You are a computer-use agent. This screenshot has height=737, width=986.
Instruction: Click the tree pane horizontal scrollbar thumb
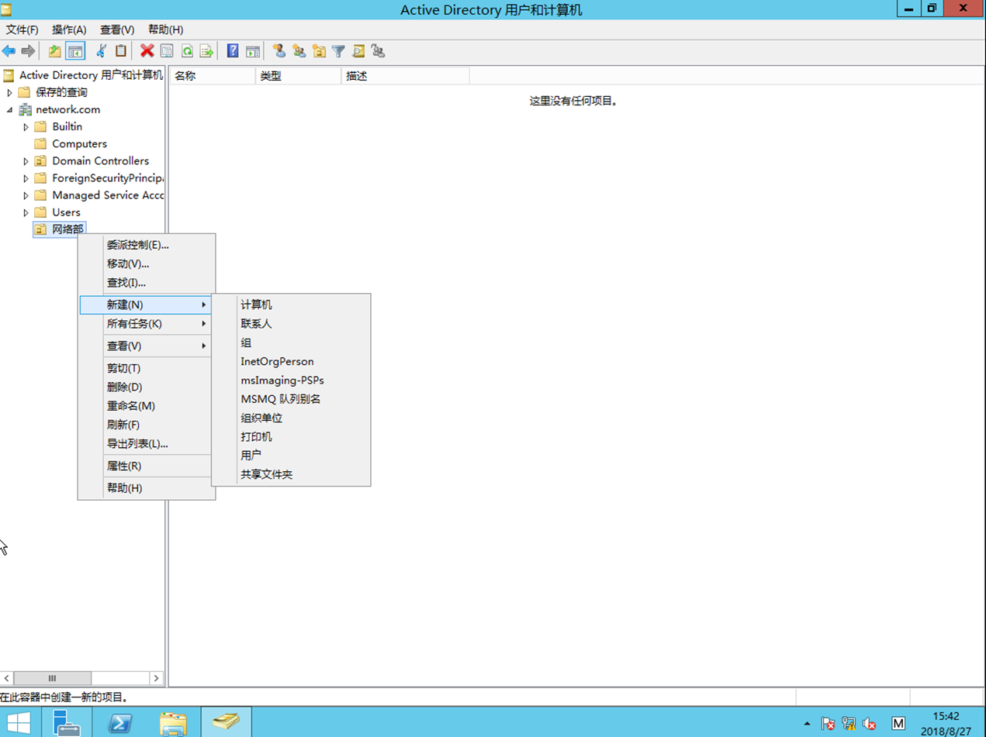[52, 678]
